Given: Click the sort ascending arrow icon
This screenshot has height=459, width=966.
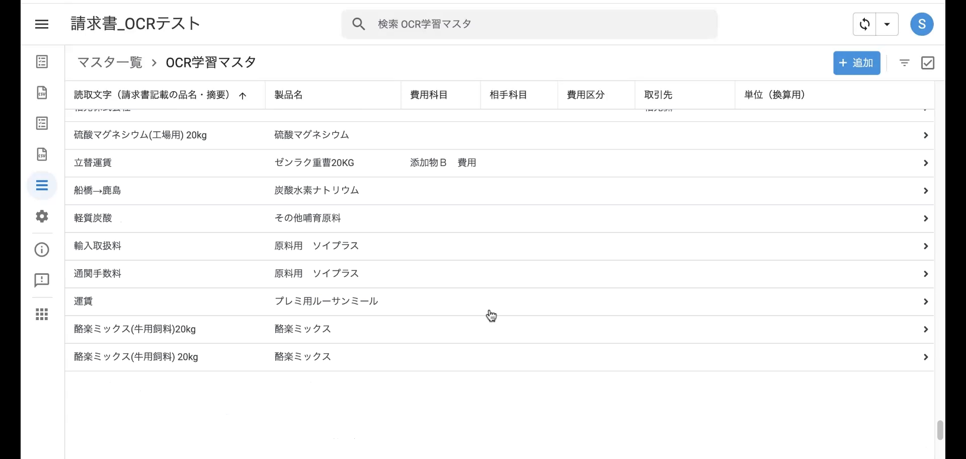Looking at the screenshot, I should (243, 96).
